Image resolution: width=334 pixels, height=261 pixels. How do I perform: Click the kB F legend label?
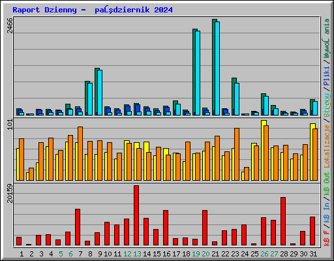tap(327, 238)
